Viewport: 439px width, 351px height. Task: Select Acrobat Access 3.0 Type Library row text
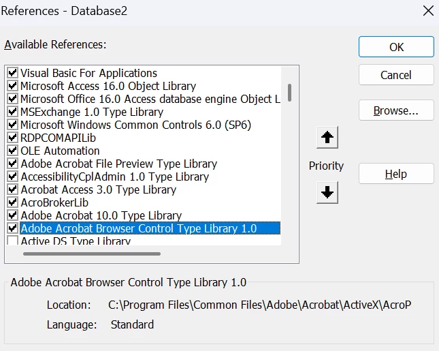point(98,189)
